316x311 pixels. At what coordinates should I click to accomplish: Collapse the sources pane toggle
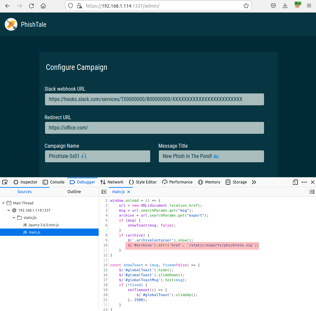point(104,192)
